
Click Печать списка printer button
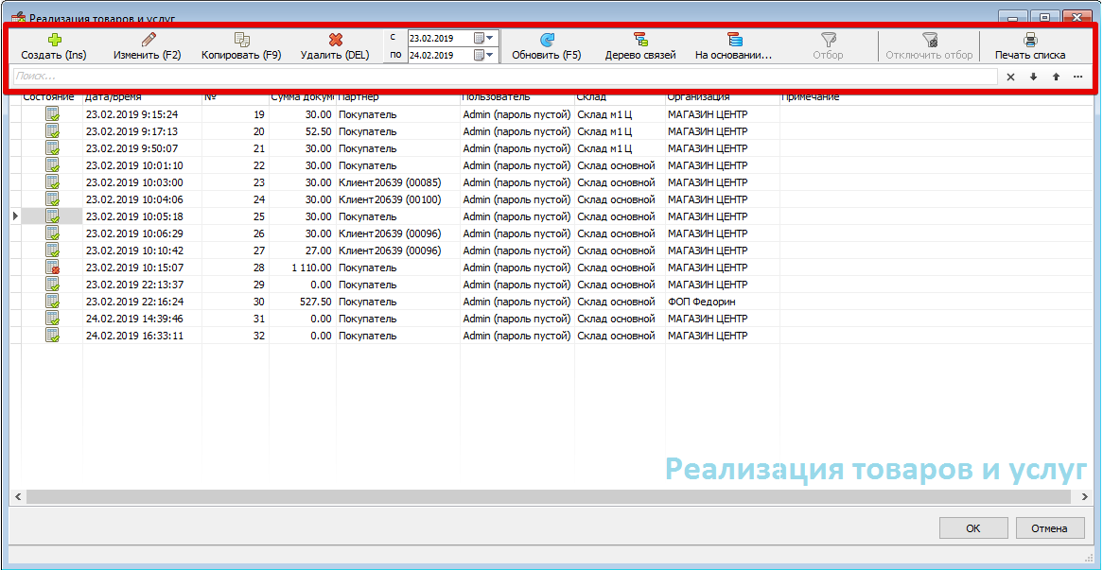(x=1030, y=47)
